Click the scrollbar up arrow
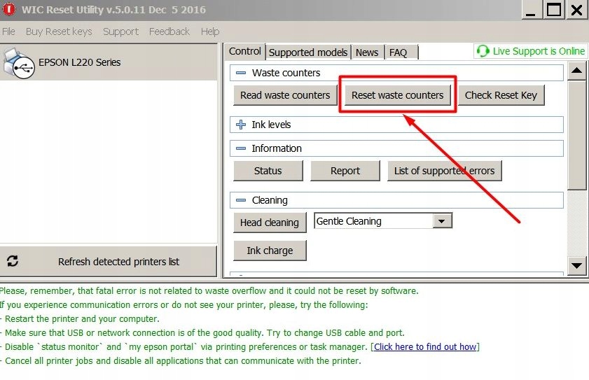 point(576,71)
